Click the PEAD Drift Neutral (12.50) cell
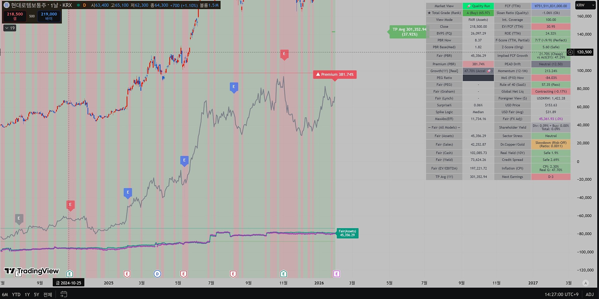The width and height of the screenshot is (599, 299). click(x=551, y=64)
